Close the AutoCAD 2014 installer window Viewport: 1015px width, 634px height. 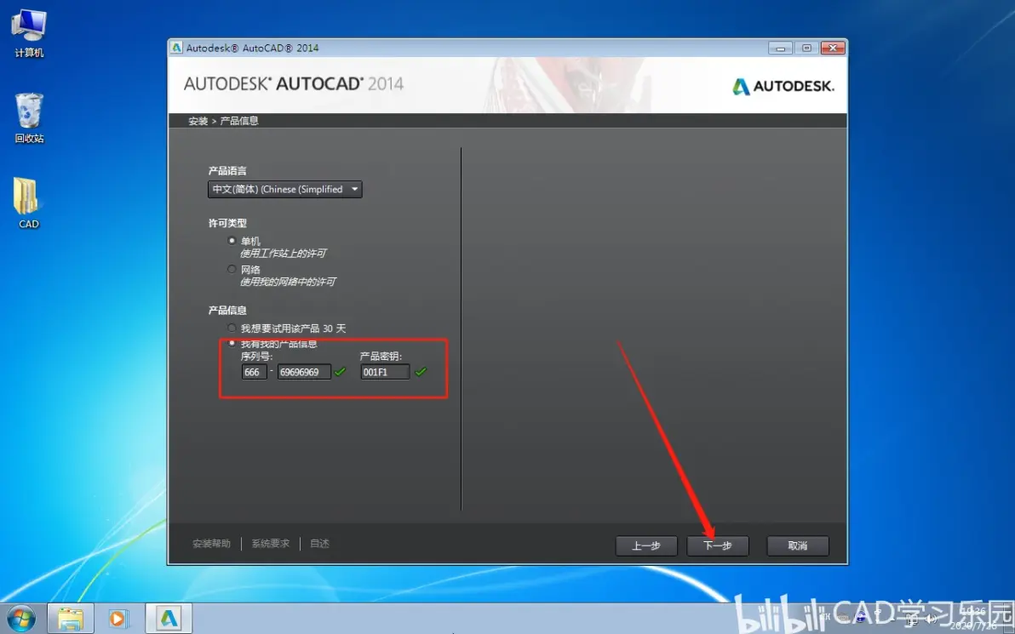click(833, 48)
